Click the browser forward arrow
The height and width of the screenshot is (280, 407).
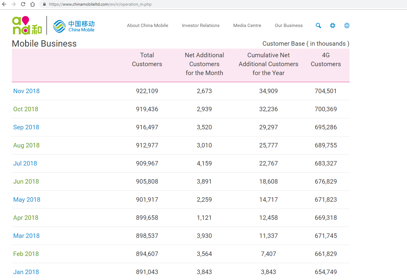14,4
